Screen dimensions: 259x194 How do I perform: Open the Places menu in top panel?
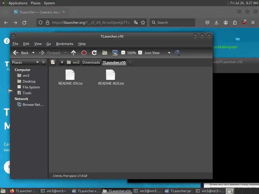pos(35,3)
